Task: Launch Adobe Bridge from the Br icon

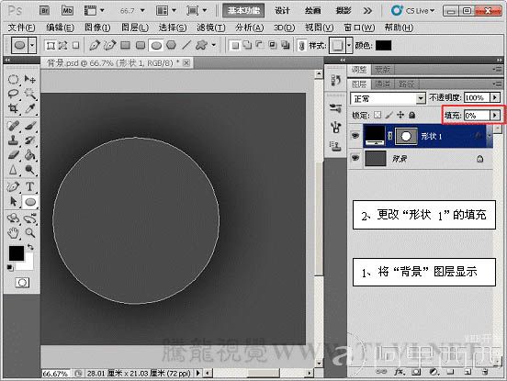Action: 45,11
